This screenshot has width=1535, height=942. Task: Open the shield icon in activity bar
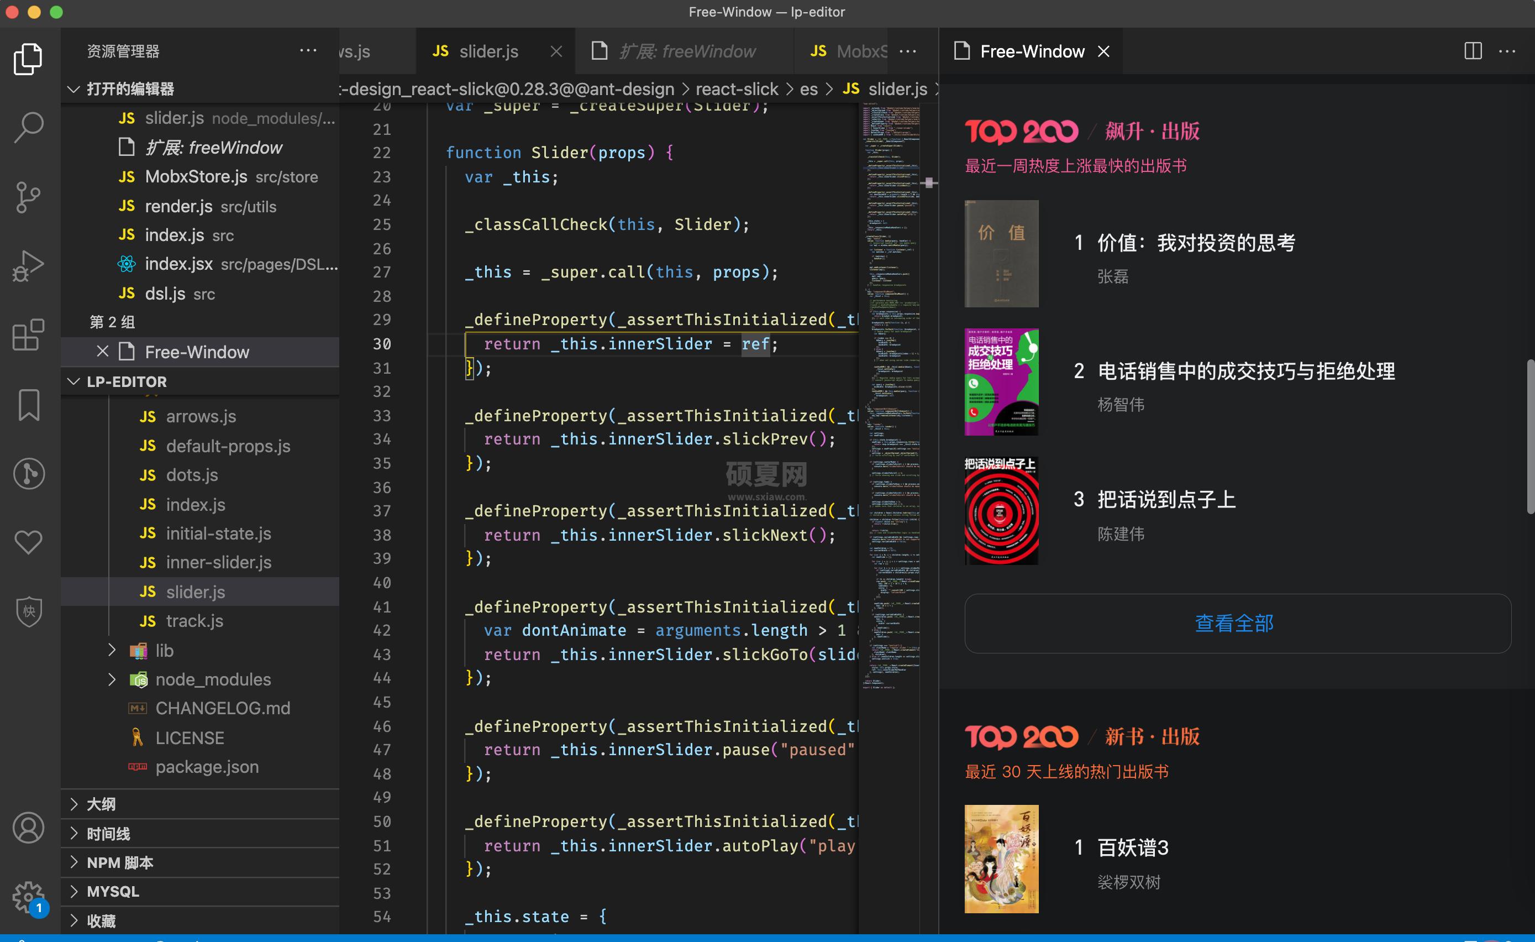click(x=28, y=611)
